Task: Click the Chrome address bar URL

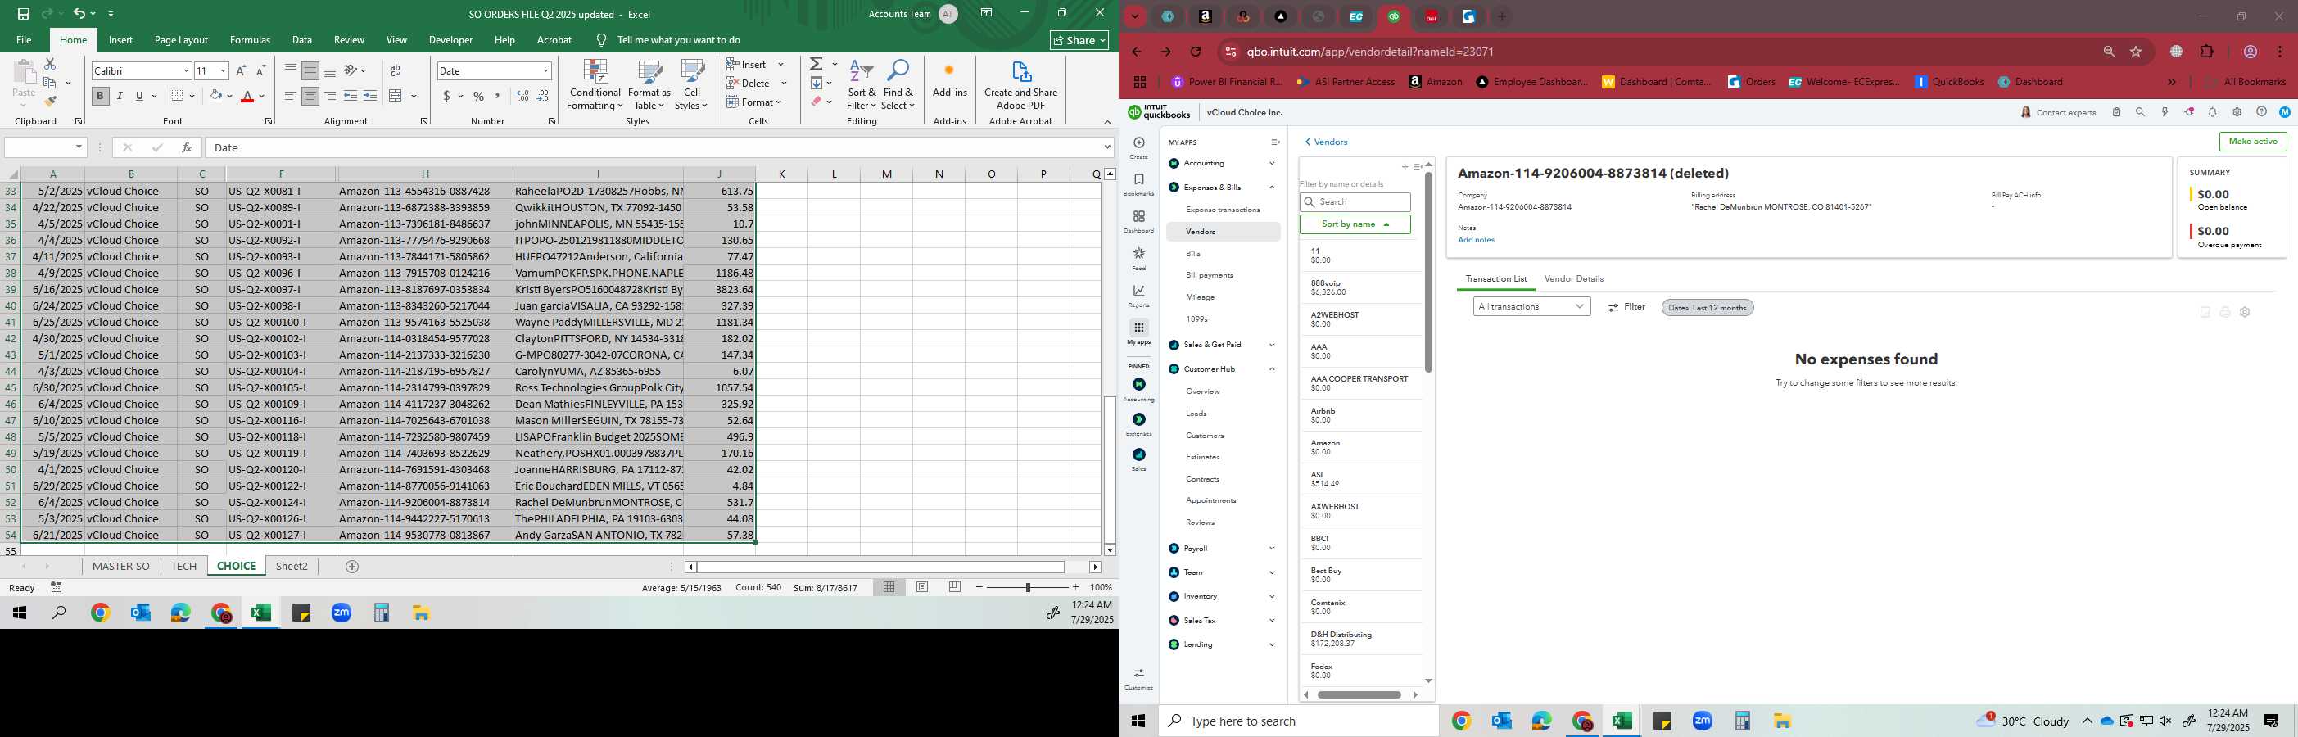Action: coord(1370,52)
